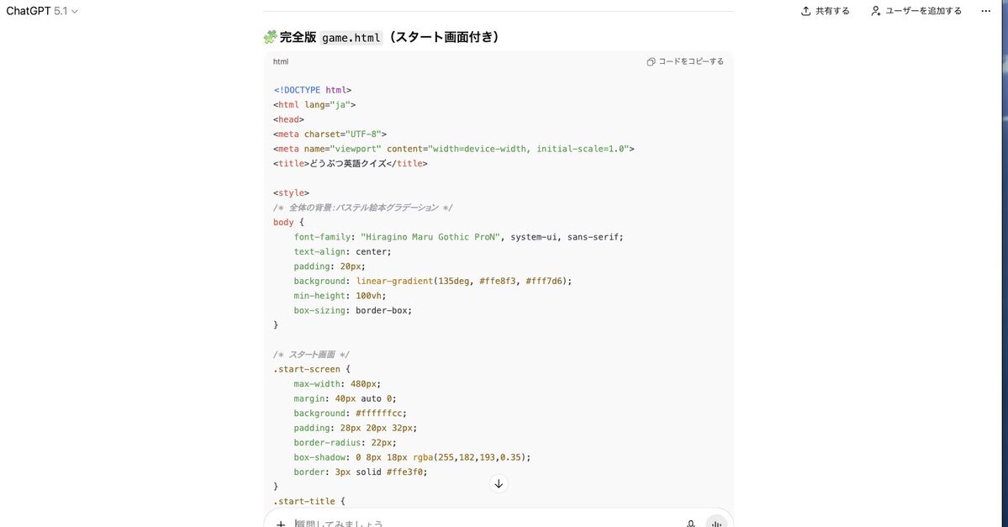Click the scroll-to-bottom arrow icon

point(499,483)
